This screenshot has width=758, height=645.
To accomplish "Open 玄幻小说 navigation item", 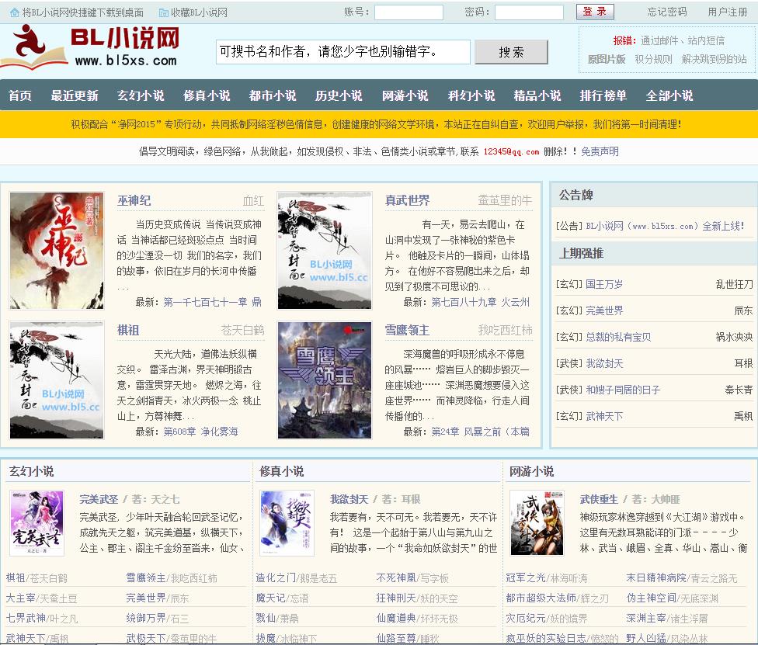I will 141,95.
